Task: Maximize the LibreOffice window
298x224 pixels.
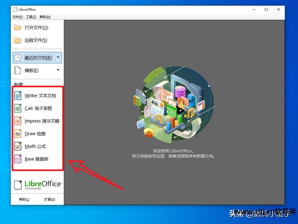Action: click(x=266, y=9)
